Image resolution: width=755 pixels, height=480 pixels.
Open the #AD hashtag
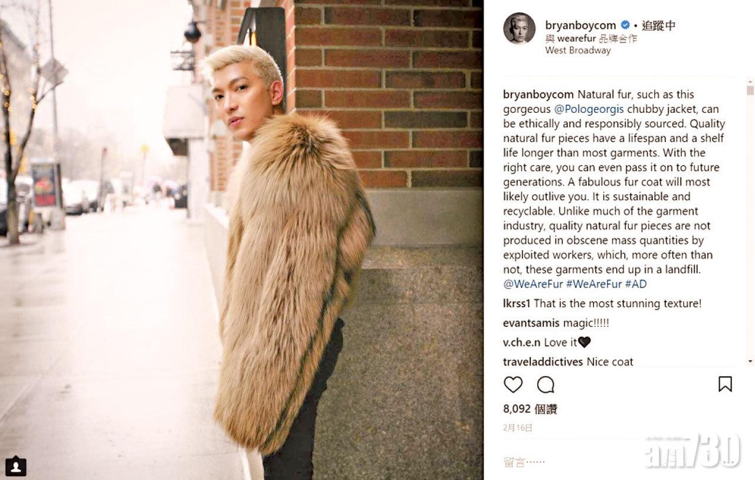[636, 284]
